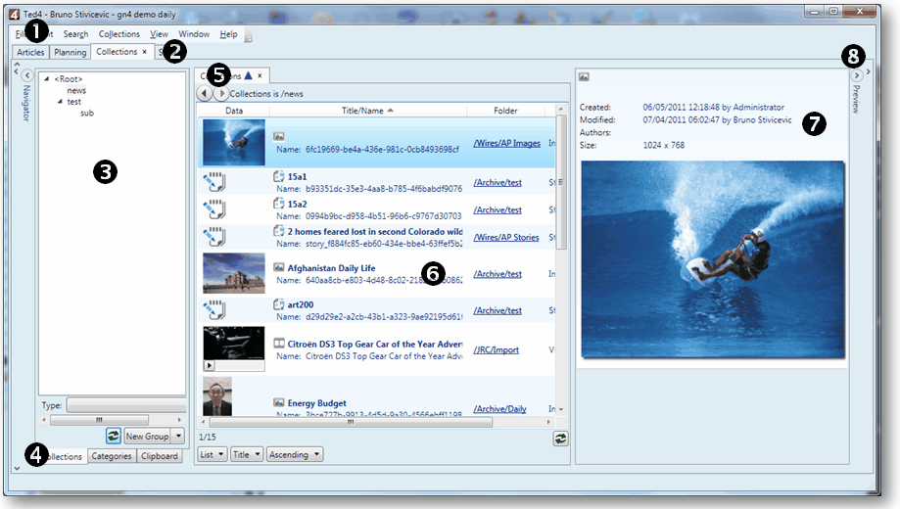Refresh the navigator tree
Image resolution: width=900 pixels, height=509 pixels.
click(113, 437)
